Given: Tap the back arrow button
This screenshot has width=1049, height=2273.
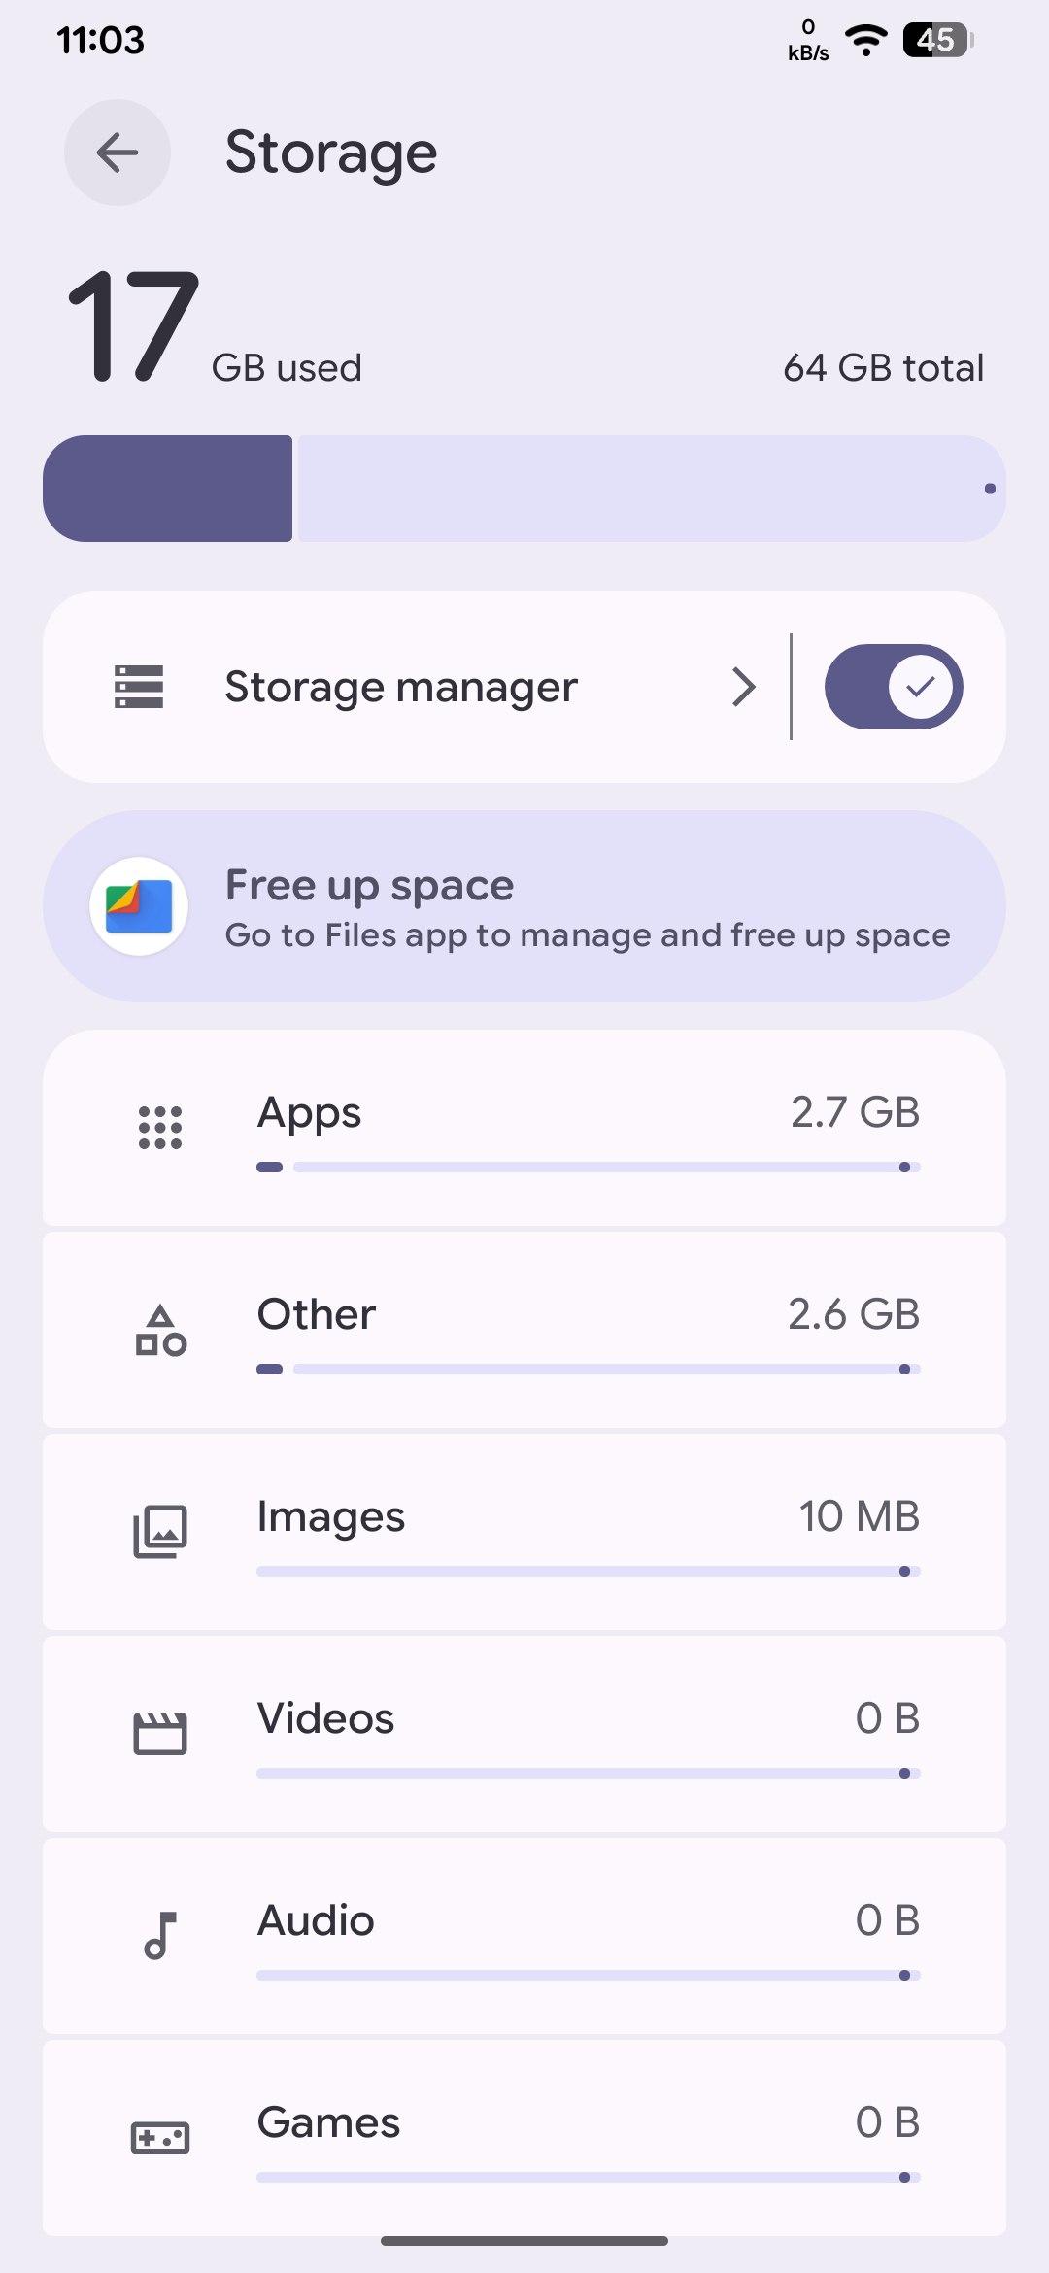Looking at the screenshot, I should [x=118, y=153].
